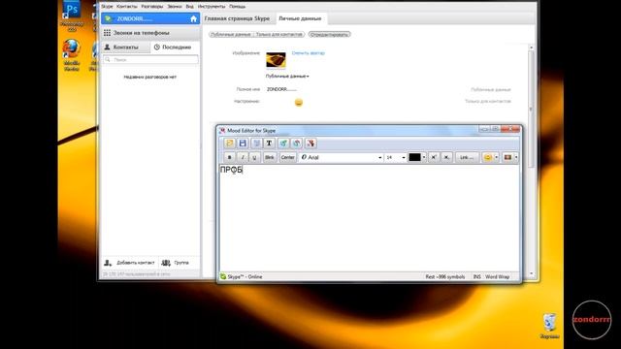Click the picture icon at the formatting bar end
The height and width of the screenshot is (349, 621).
click(507, 157)
